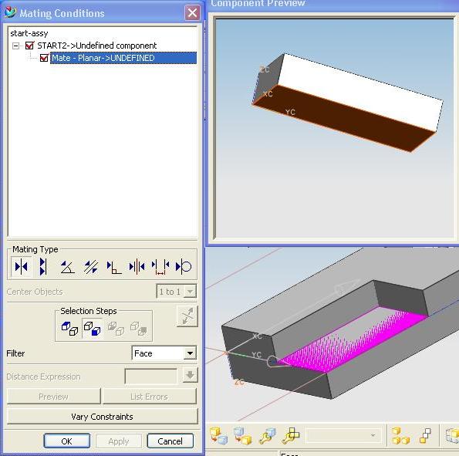
Task: Select the Tangent mating type icon
Action: point(184,266)
